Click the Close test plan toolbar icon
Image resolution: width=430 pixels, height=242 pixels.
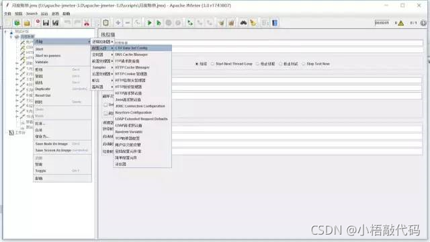coord(38,23)
